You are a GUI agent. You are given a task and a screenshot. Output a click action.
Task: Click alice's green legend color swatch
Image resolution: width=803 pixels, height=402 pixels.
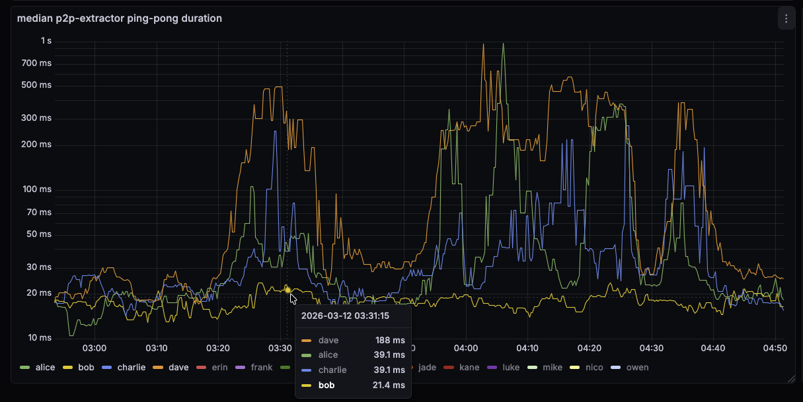tap(25, 367)
